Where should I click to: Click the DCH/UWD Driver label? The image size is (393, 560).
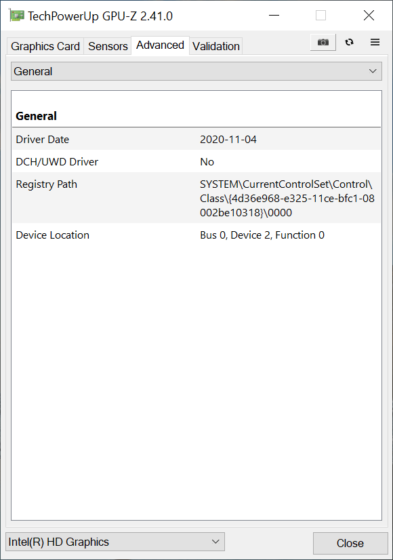point(57,162)
